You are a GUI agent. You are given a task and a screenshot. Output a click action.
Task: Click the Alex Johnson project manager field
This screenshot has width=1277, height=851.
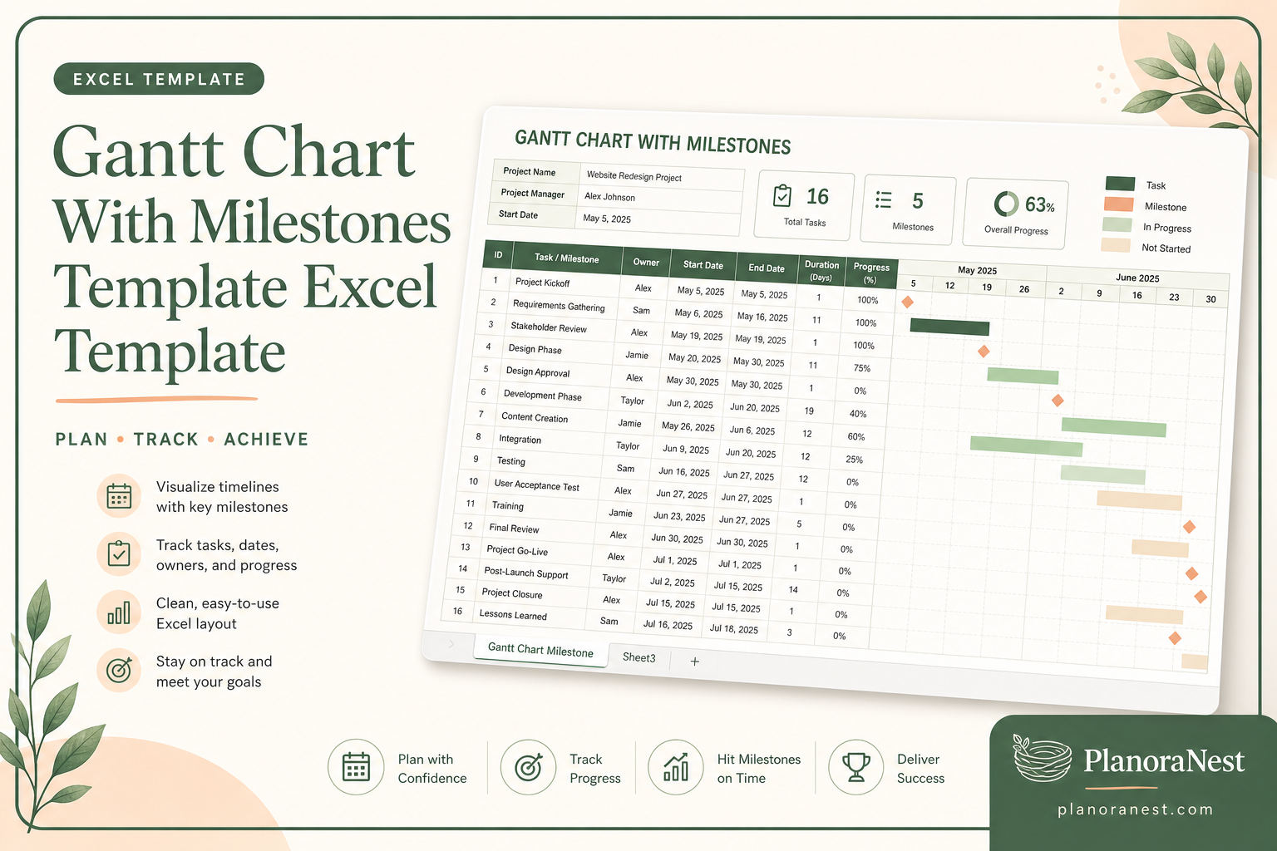pos(658,199)
